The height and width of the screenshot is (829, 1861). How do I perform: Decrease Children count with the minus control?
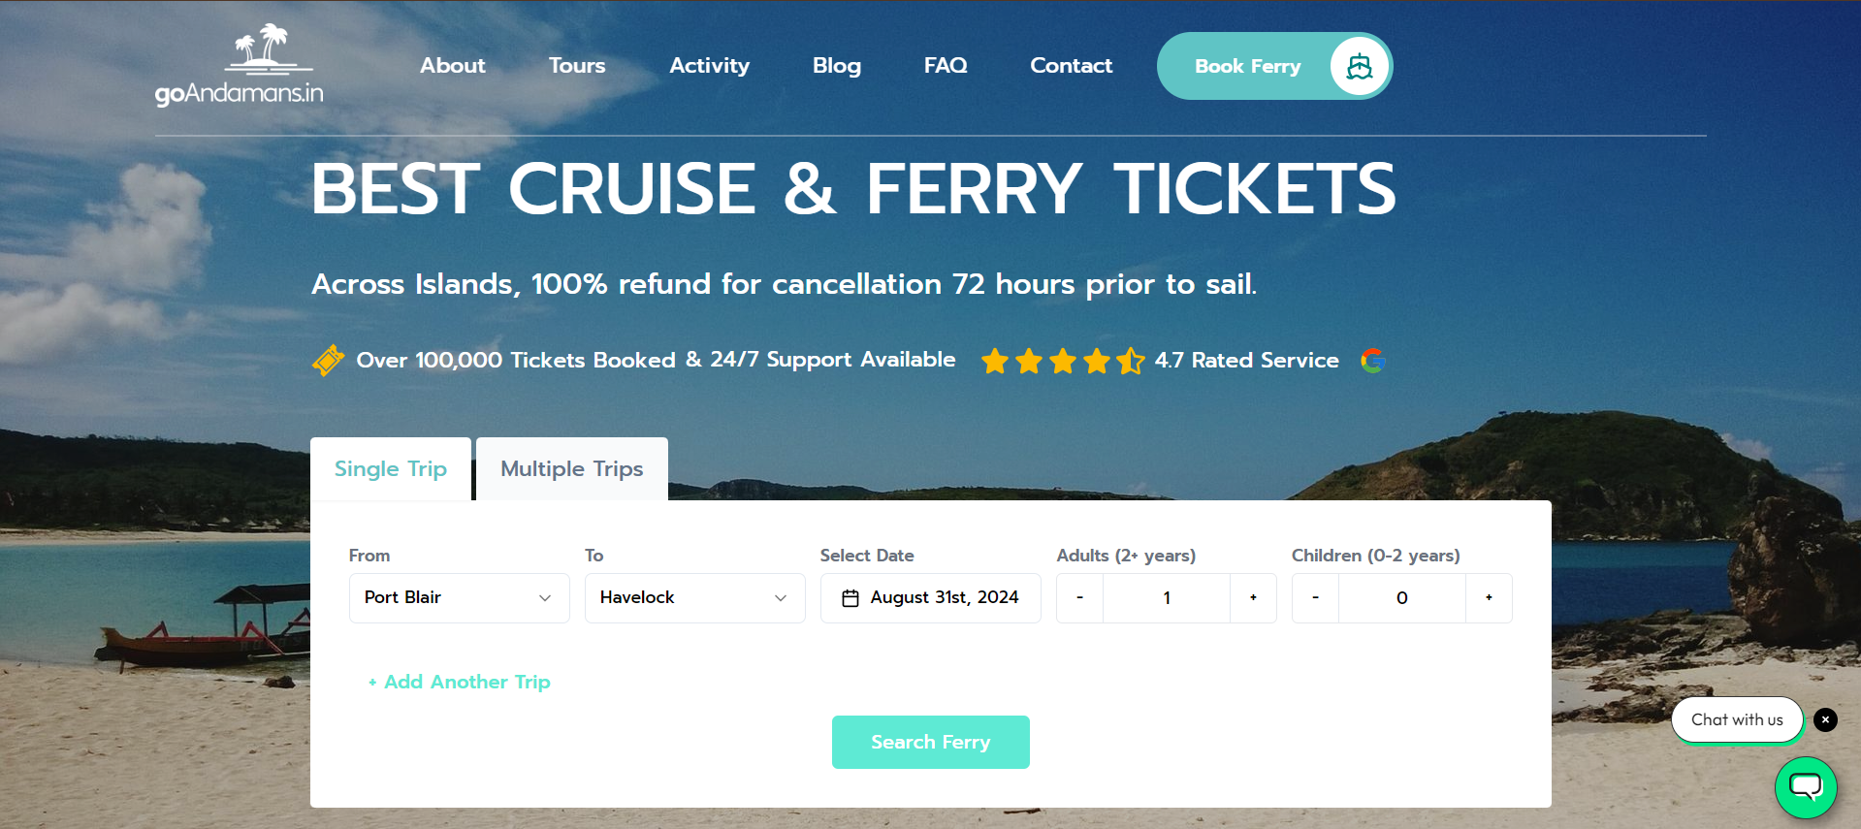coord(1314,598)
